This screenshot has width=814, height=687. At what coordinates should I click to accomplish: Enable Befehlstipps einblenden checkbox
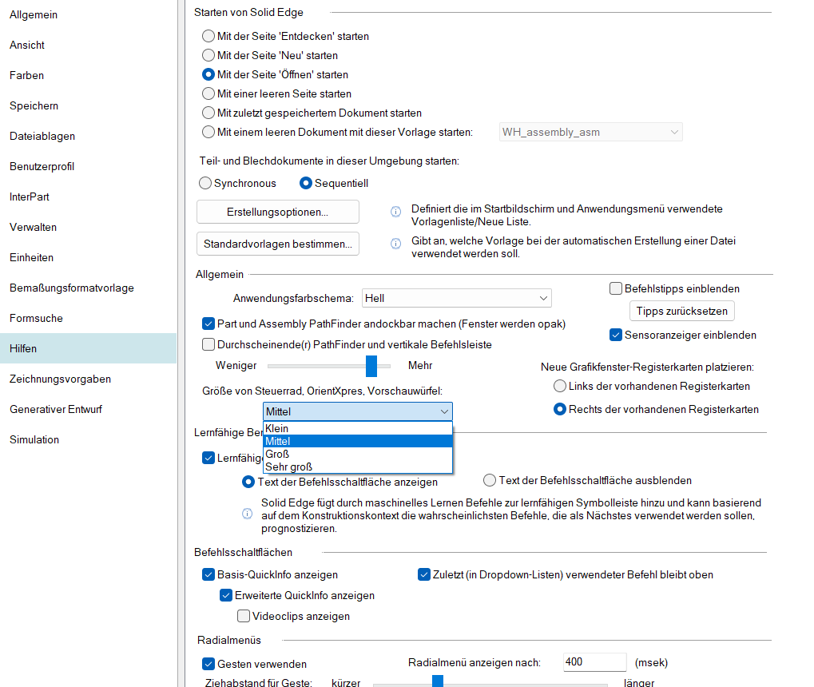tap(616, 288)
